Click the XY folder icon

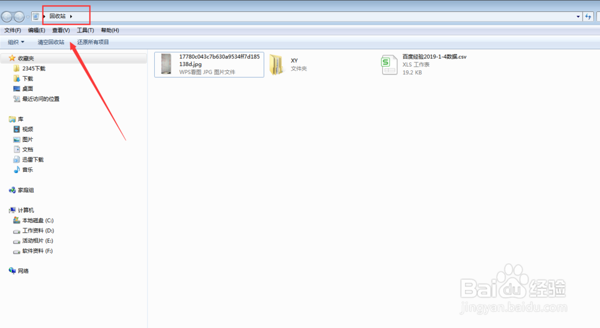[276, 64]
